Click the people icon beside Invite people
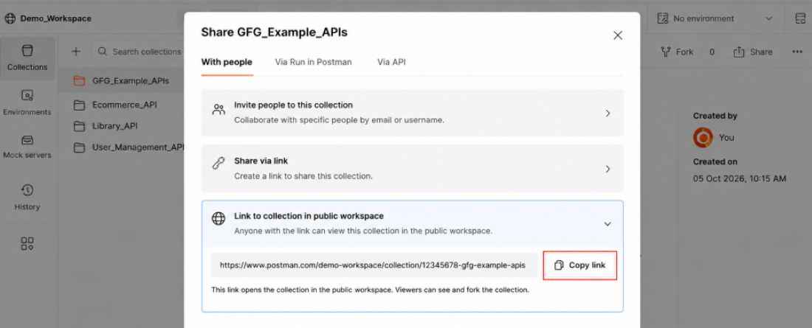Image resolution: width=812 pixels, height=328 pixels. 219,109
